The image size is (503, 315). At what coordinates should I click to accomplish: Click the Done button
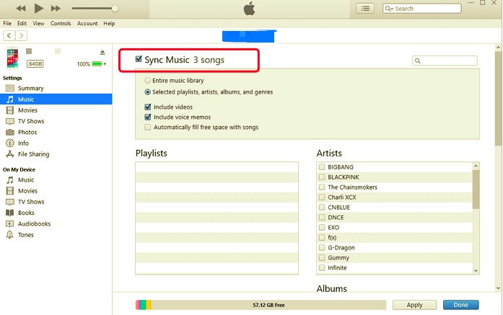click(x=460, y=305)
